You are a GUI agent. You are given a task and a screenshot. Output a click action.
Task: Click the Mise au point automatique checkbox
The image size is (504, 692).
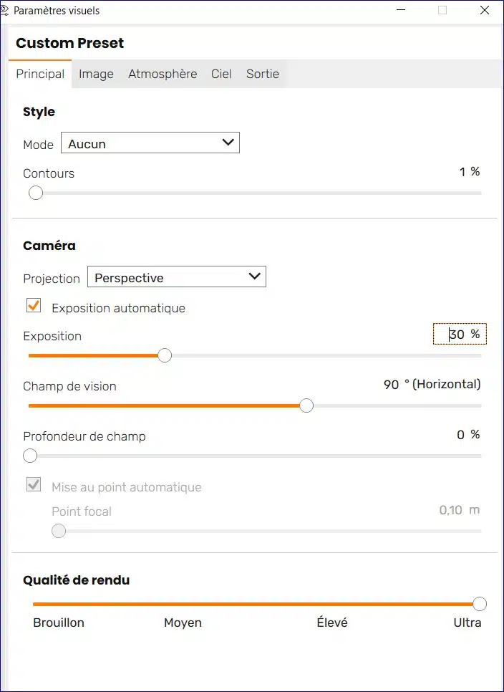click(x=34, y=485)
